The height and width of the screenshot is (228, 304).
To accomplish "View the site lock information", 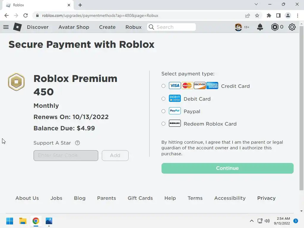I will tap(37, 15).
